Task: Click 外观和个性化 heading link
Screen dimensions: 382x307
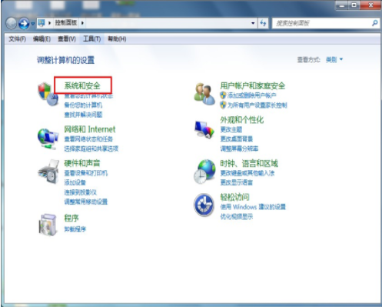Action: point(242,120)
